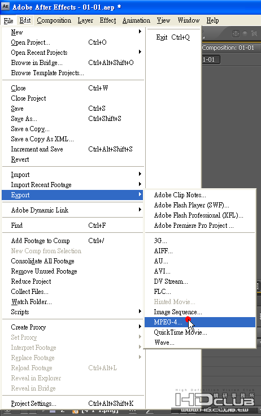This screenshot has height=416, width=261.
Task: Expand the New submenu arrow
Action: [140, 32]
